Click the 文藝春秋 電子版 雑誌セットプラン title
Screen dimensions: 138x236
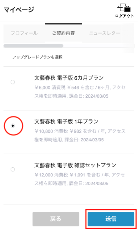pos(75,165)
